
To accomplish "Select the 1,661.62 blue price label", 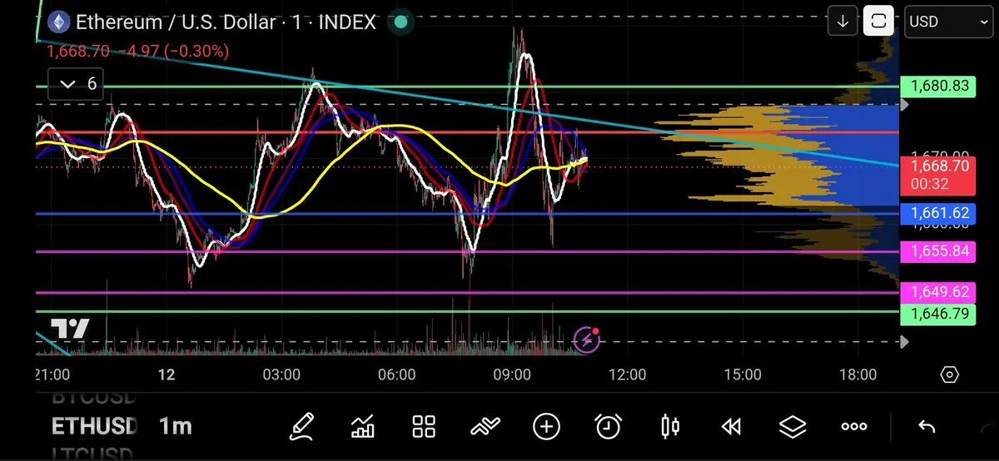I will tap(940, 213).
